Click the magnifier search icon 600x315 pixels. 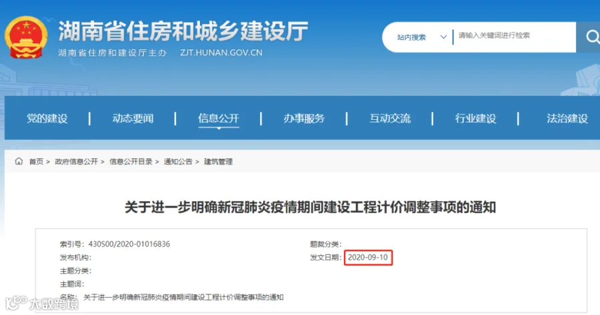coord(591,37)
